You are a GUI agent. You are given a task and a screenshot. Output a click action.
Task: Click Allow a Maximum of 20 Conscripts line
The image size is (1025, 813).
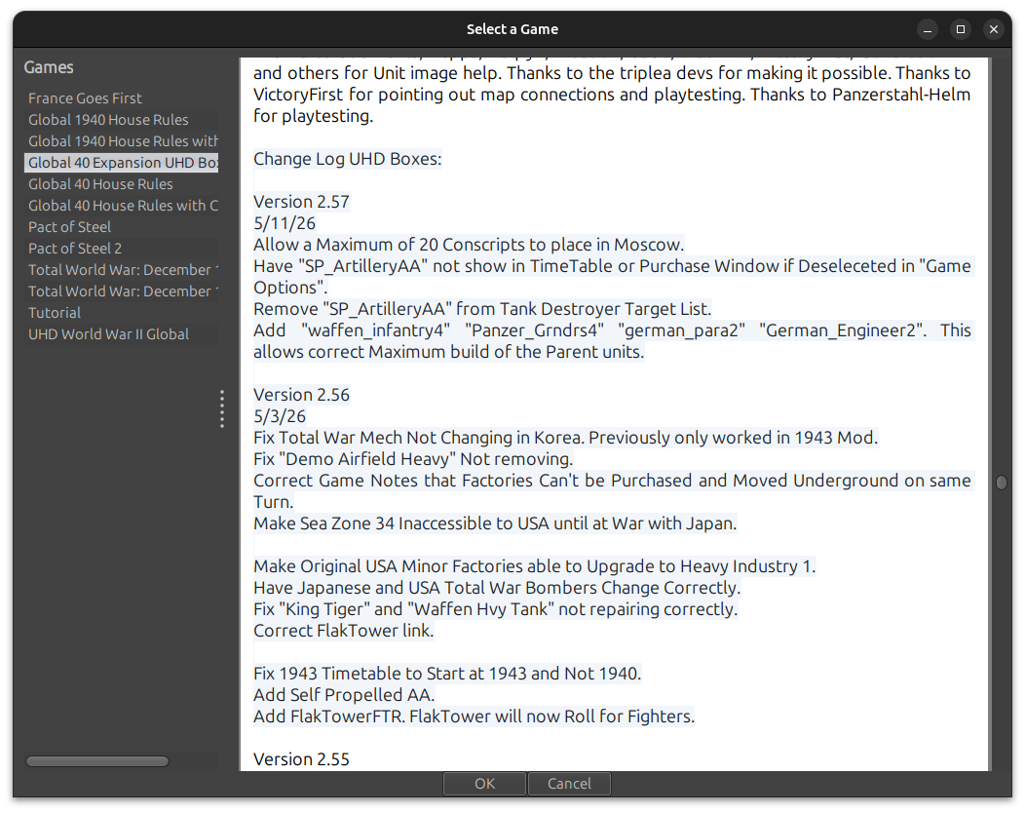pyautogui.click(x=469, y=245)
